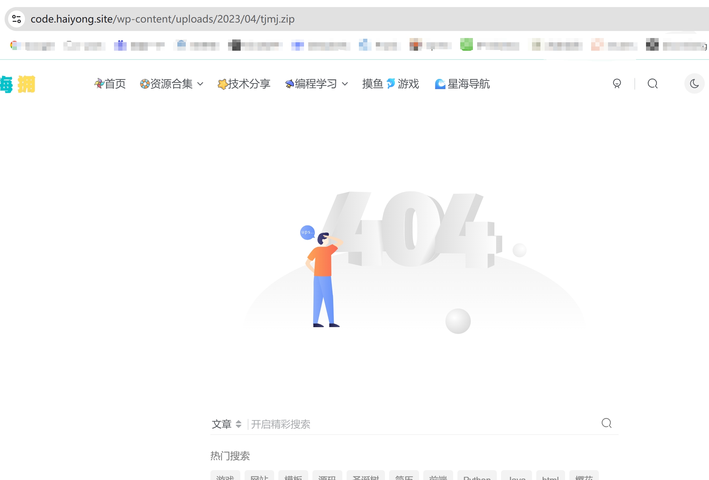Click the header search magnifier icon
Image resolution: width=709 pixels, height=480 pixels.
pyautogui.click(x=653, y=84)
